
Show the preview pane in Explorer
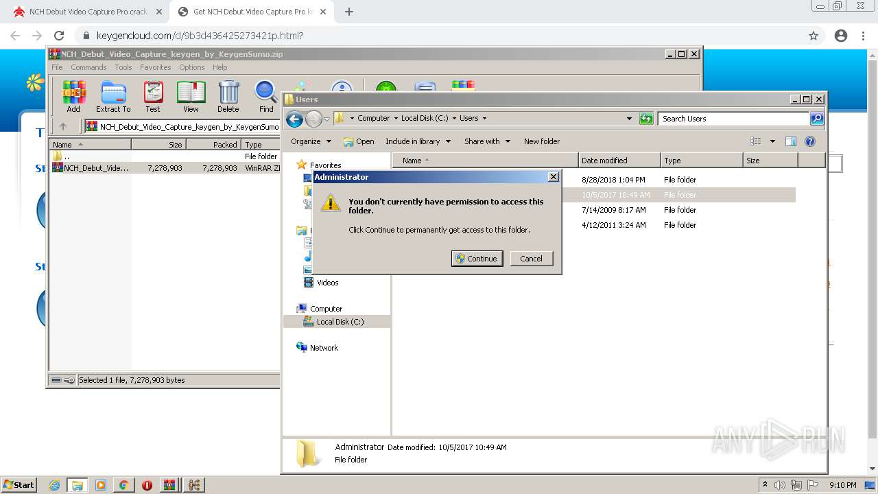pyautogui.click(x=790, y=141)
